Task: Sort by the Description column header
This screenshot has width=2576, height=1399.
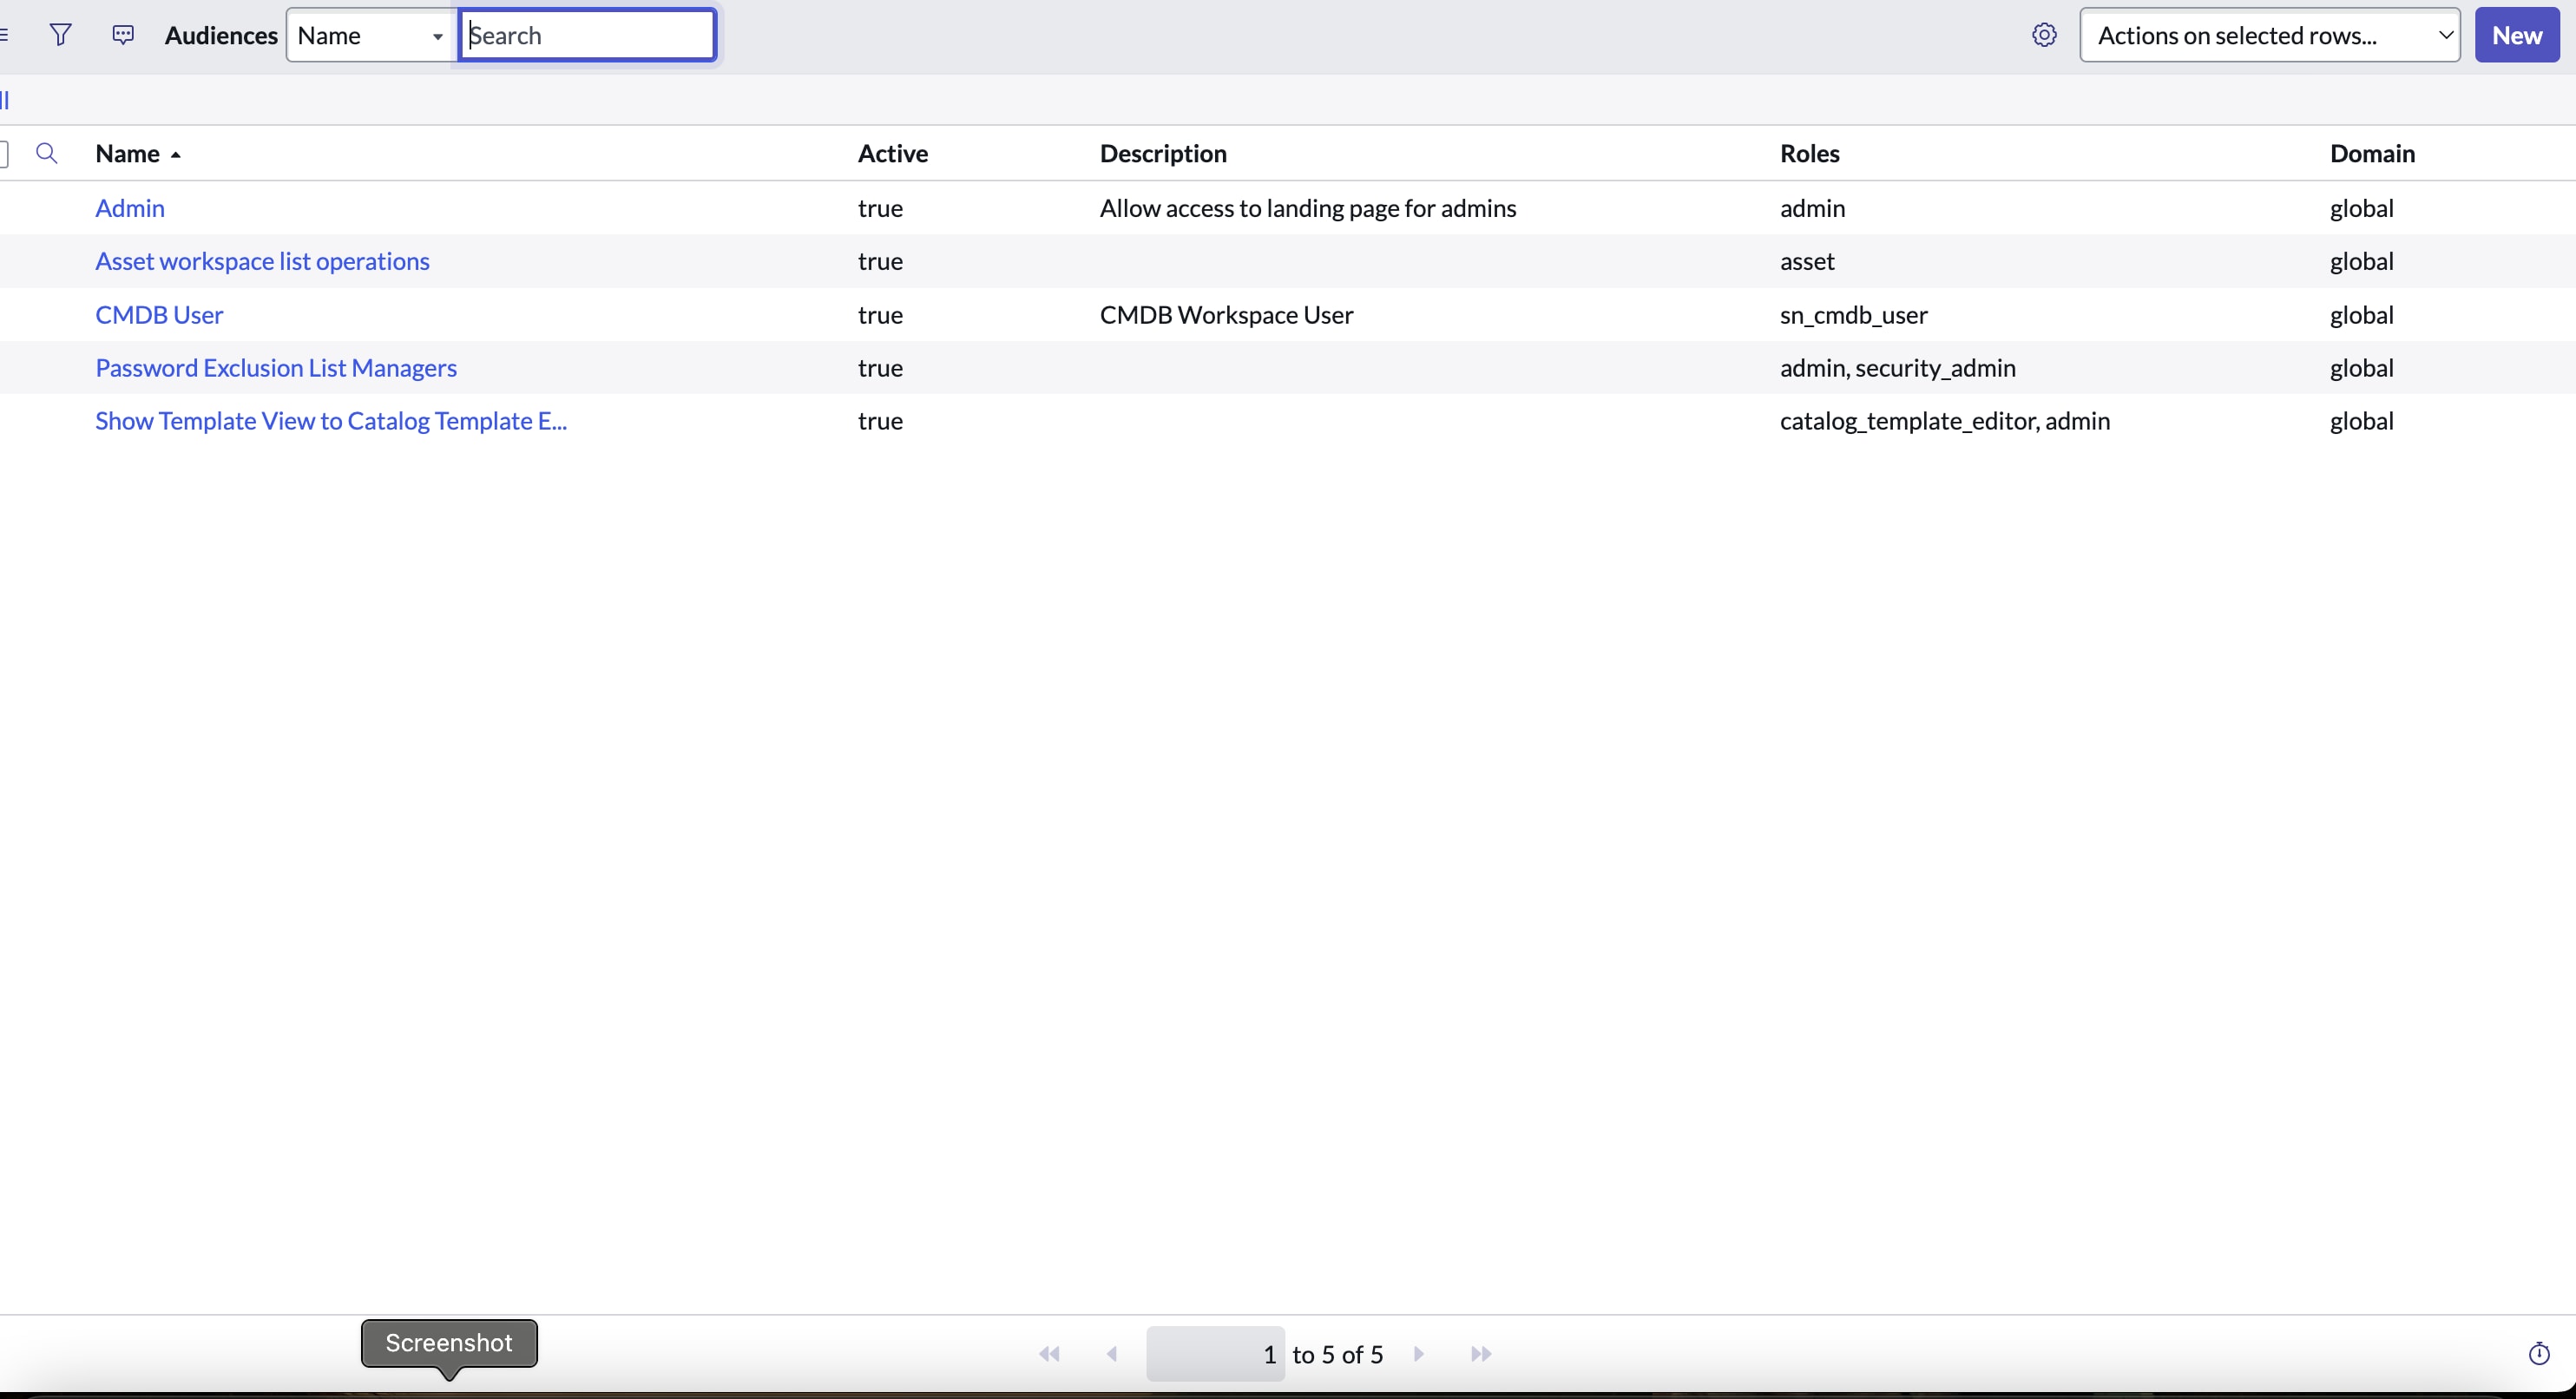Action: pyautogui.click(x=1163, y=153)
